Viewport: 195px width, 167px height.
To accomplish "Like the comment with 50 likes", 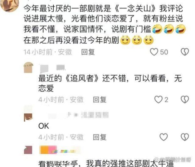I will pos(154,52).
